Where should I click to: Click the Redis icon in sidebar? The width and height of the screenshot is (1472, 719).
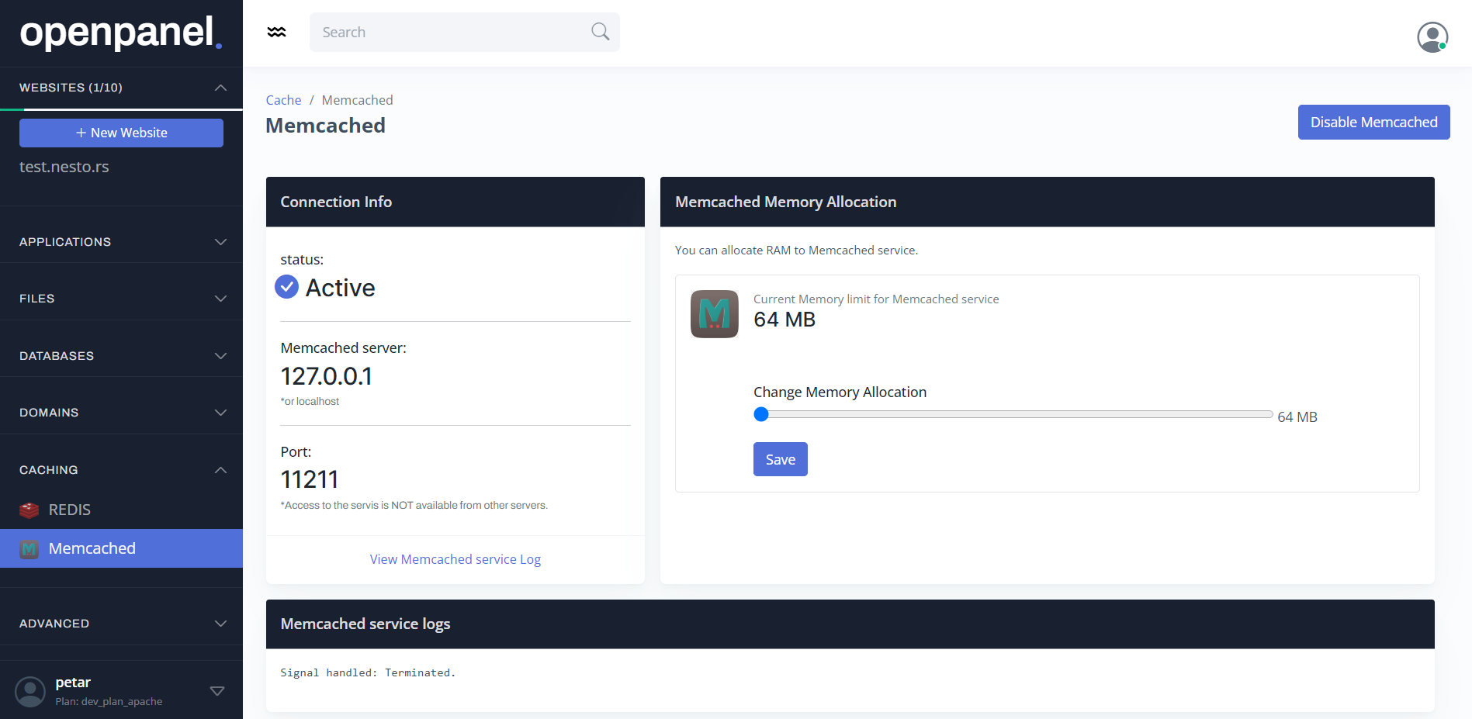tap(29, 510)
